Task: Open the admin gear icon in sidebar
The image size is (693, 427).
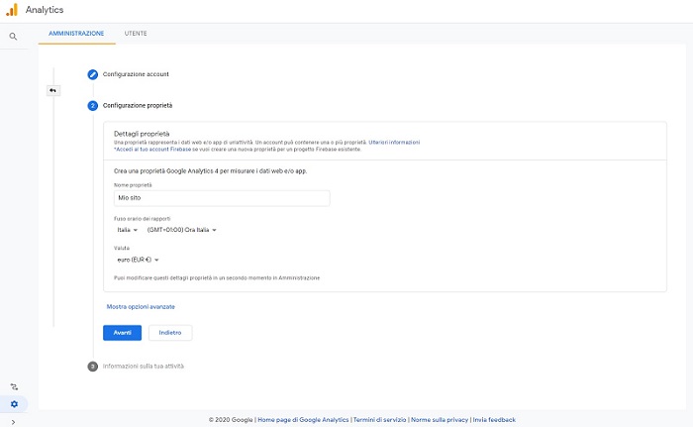Action: [x=14, y=404]
